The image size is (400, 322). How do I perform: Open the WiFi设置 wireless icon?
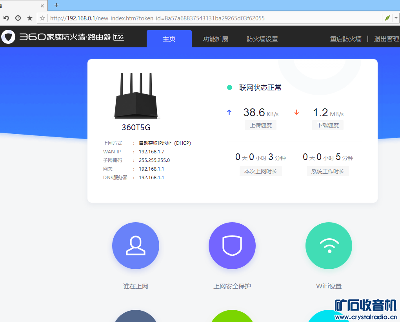click(x=329, y=246)
